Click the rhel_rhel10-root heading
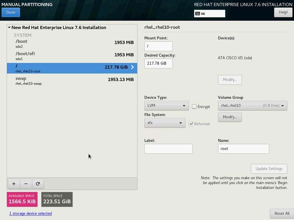 pos(162,27)
